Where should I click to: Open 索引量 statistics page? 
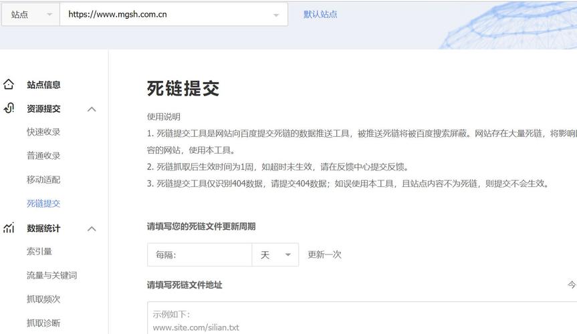(x=39, y=251)
